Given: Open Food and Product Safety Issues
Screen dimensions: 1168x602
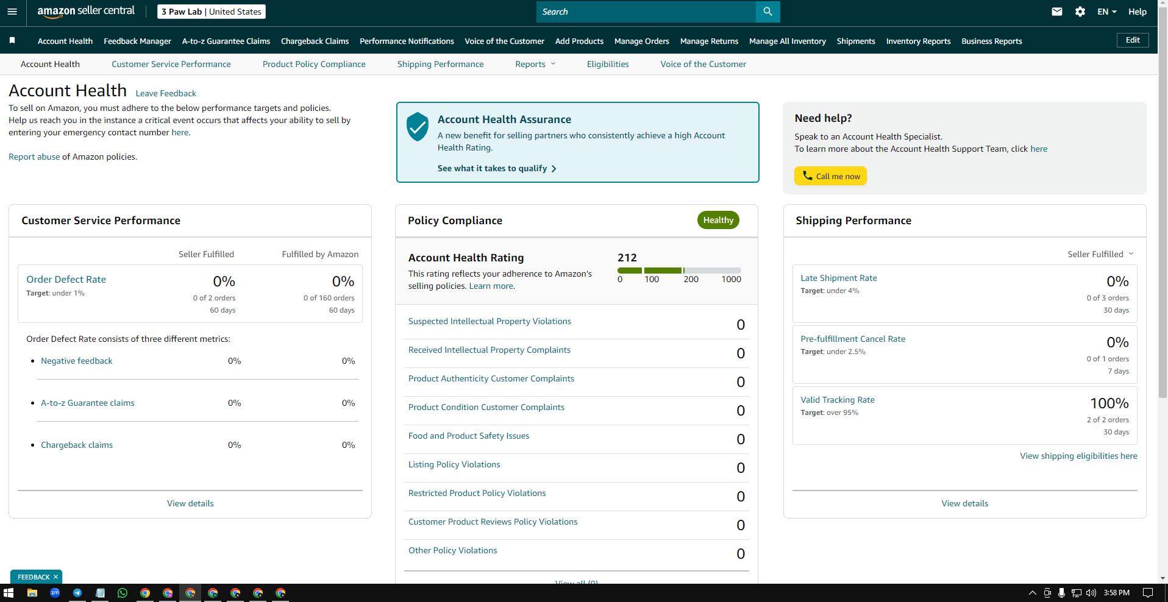Looking at the screenshot, I should tap(469, 436).
